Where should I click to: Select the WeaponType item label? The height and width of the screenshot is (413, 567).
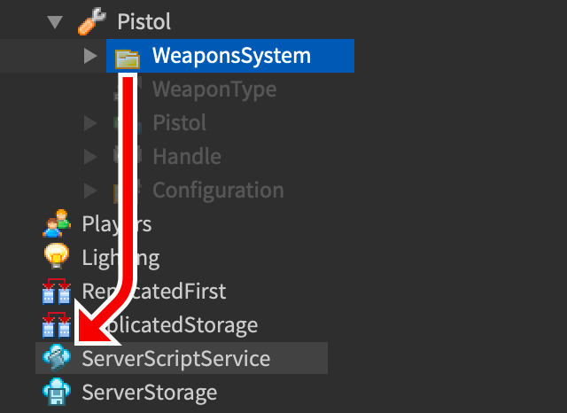(214, 90)
